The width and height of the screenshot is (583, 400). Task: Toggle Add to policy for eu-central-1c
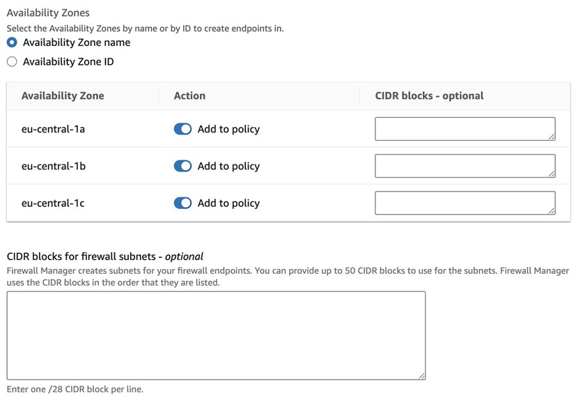click(182, 203)
